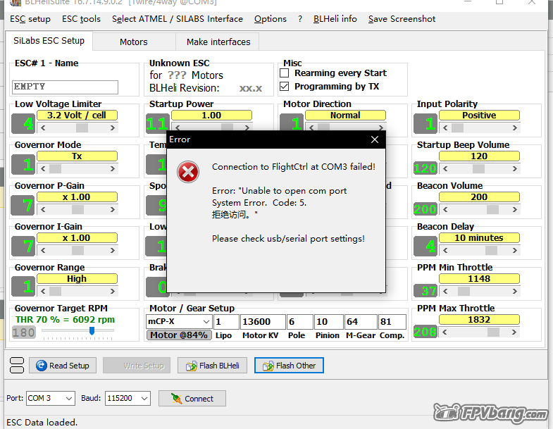Open Select ATMEL / SILABS Interface menu
This screenshot has height=429, width=553.
[178, 19]
